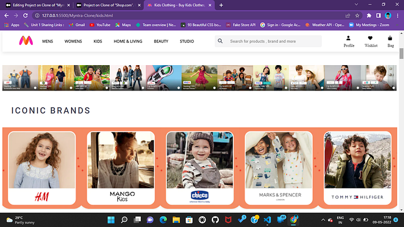Select the girl in red dress banner

pos(200,78)
